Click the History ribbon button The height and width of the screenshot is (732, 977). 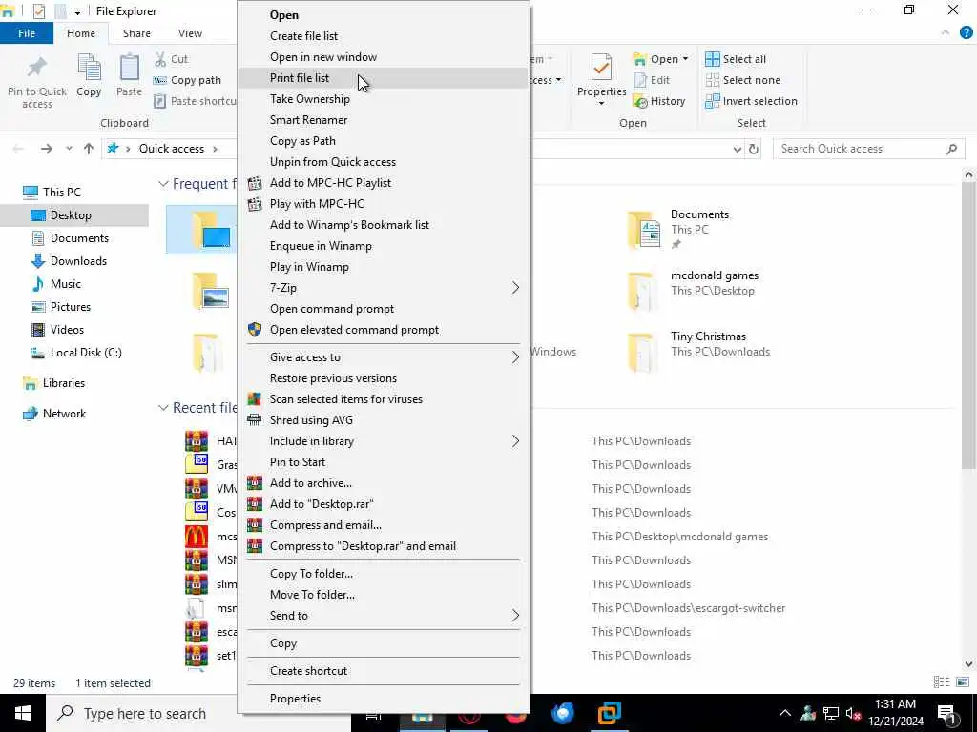[659, 101]
